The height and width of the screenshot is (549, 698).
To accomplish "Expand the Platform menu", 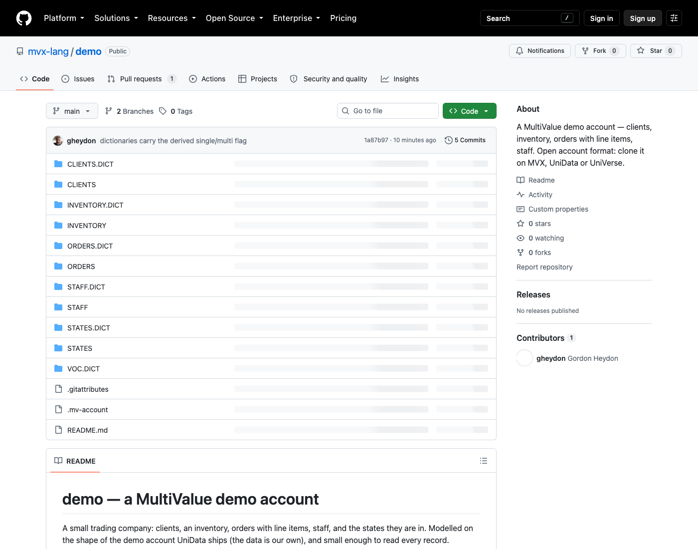I will pos(64,18).
